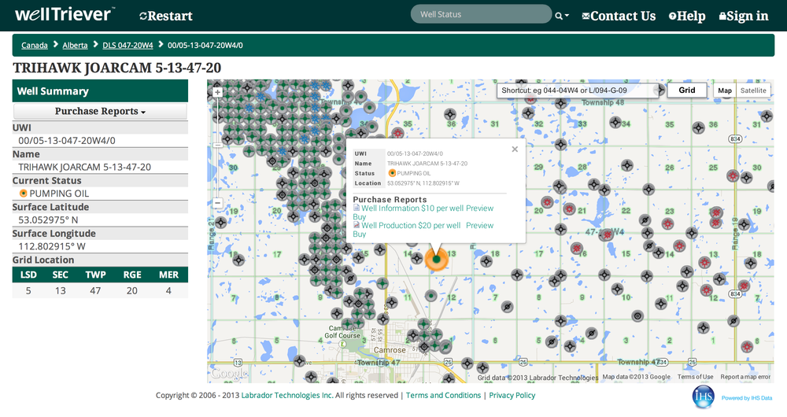The image size is (787, 417).
Task: Click well marker near highway 13 shield
Action: 300,361
